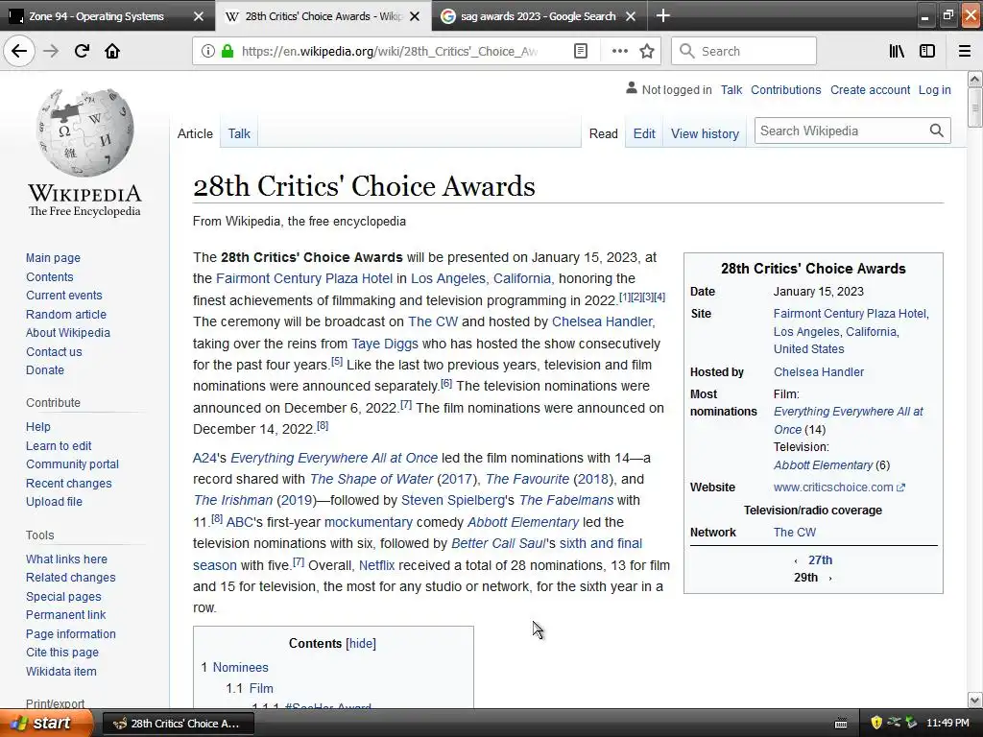Jump to 1.1 Film in Contents
This screenshot has width=983, height=737.
[x=261, y=688]
